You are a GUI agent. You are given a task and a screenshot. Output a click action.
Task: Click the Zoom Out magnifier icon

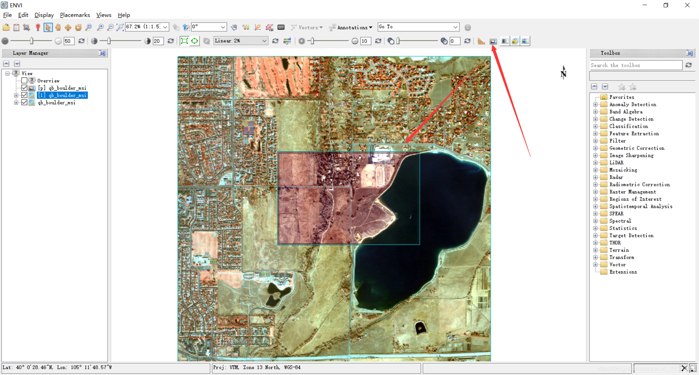pyautogui.click(x=110, y=27)
